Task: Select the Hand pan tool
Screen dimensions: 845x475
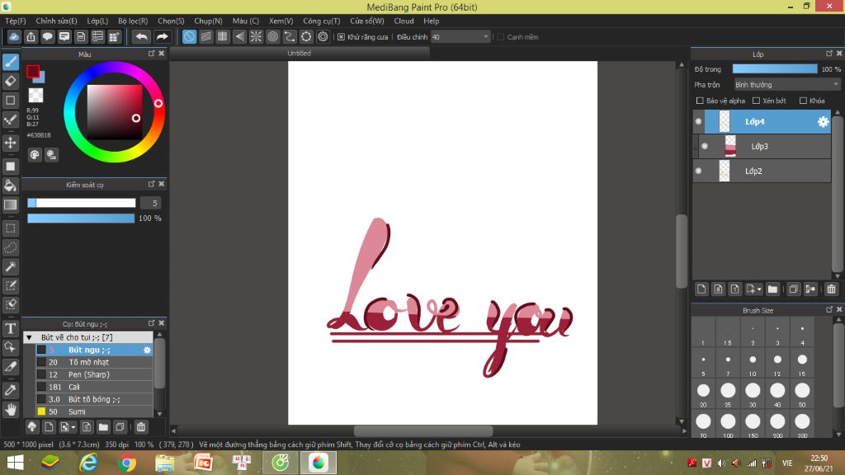Action: pos(11,410)
